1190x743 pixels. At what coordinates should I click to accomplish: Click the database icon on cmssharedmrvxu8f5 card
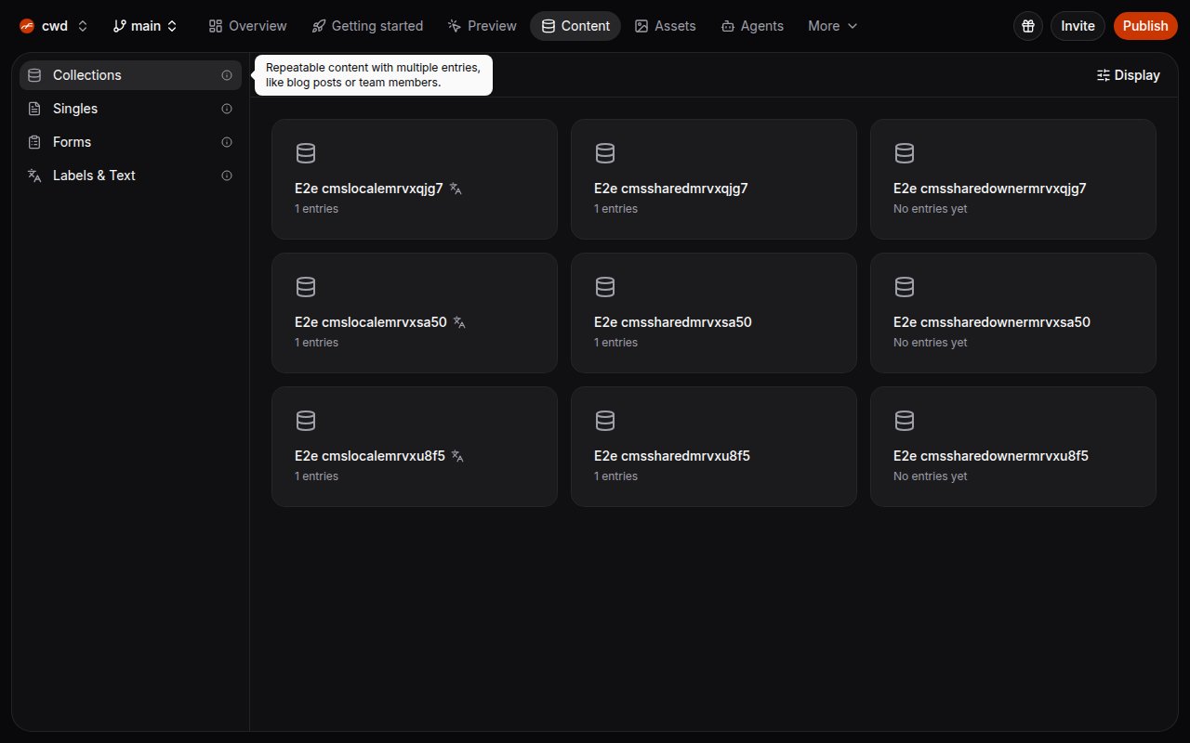[x=605, y=421]
